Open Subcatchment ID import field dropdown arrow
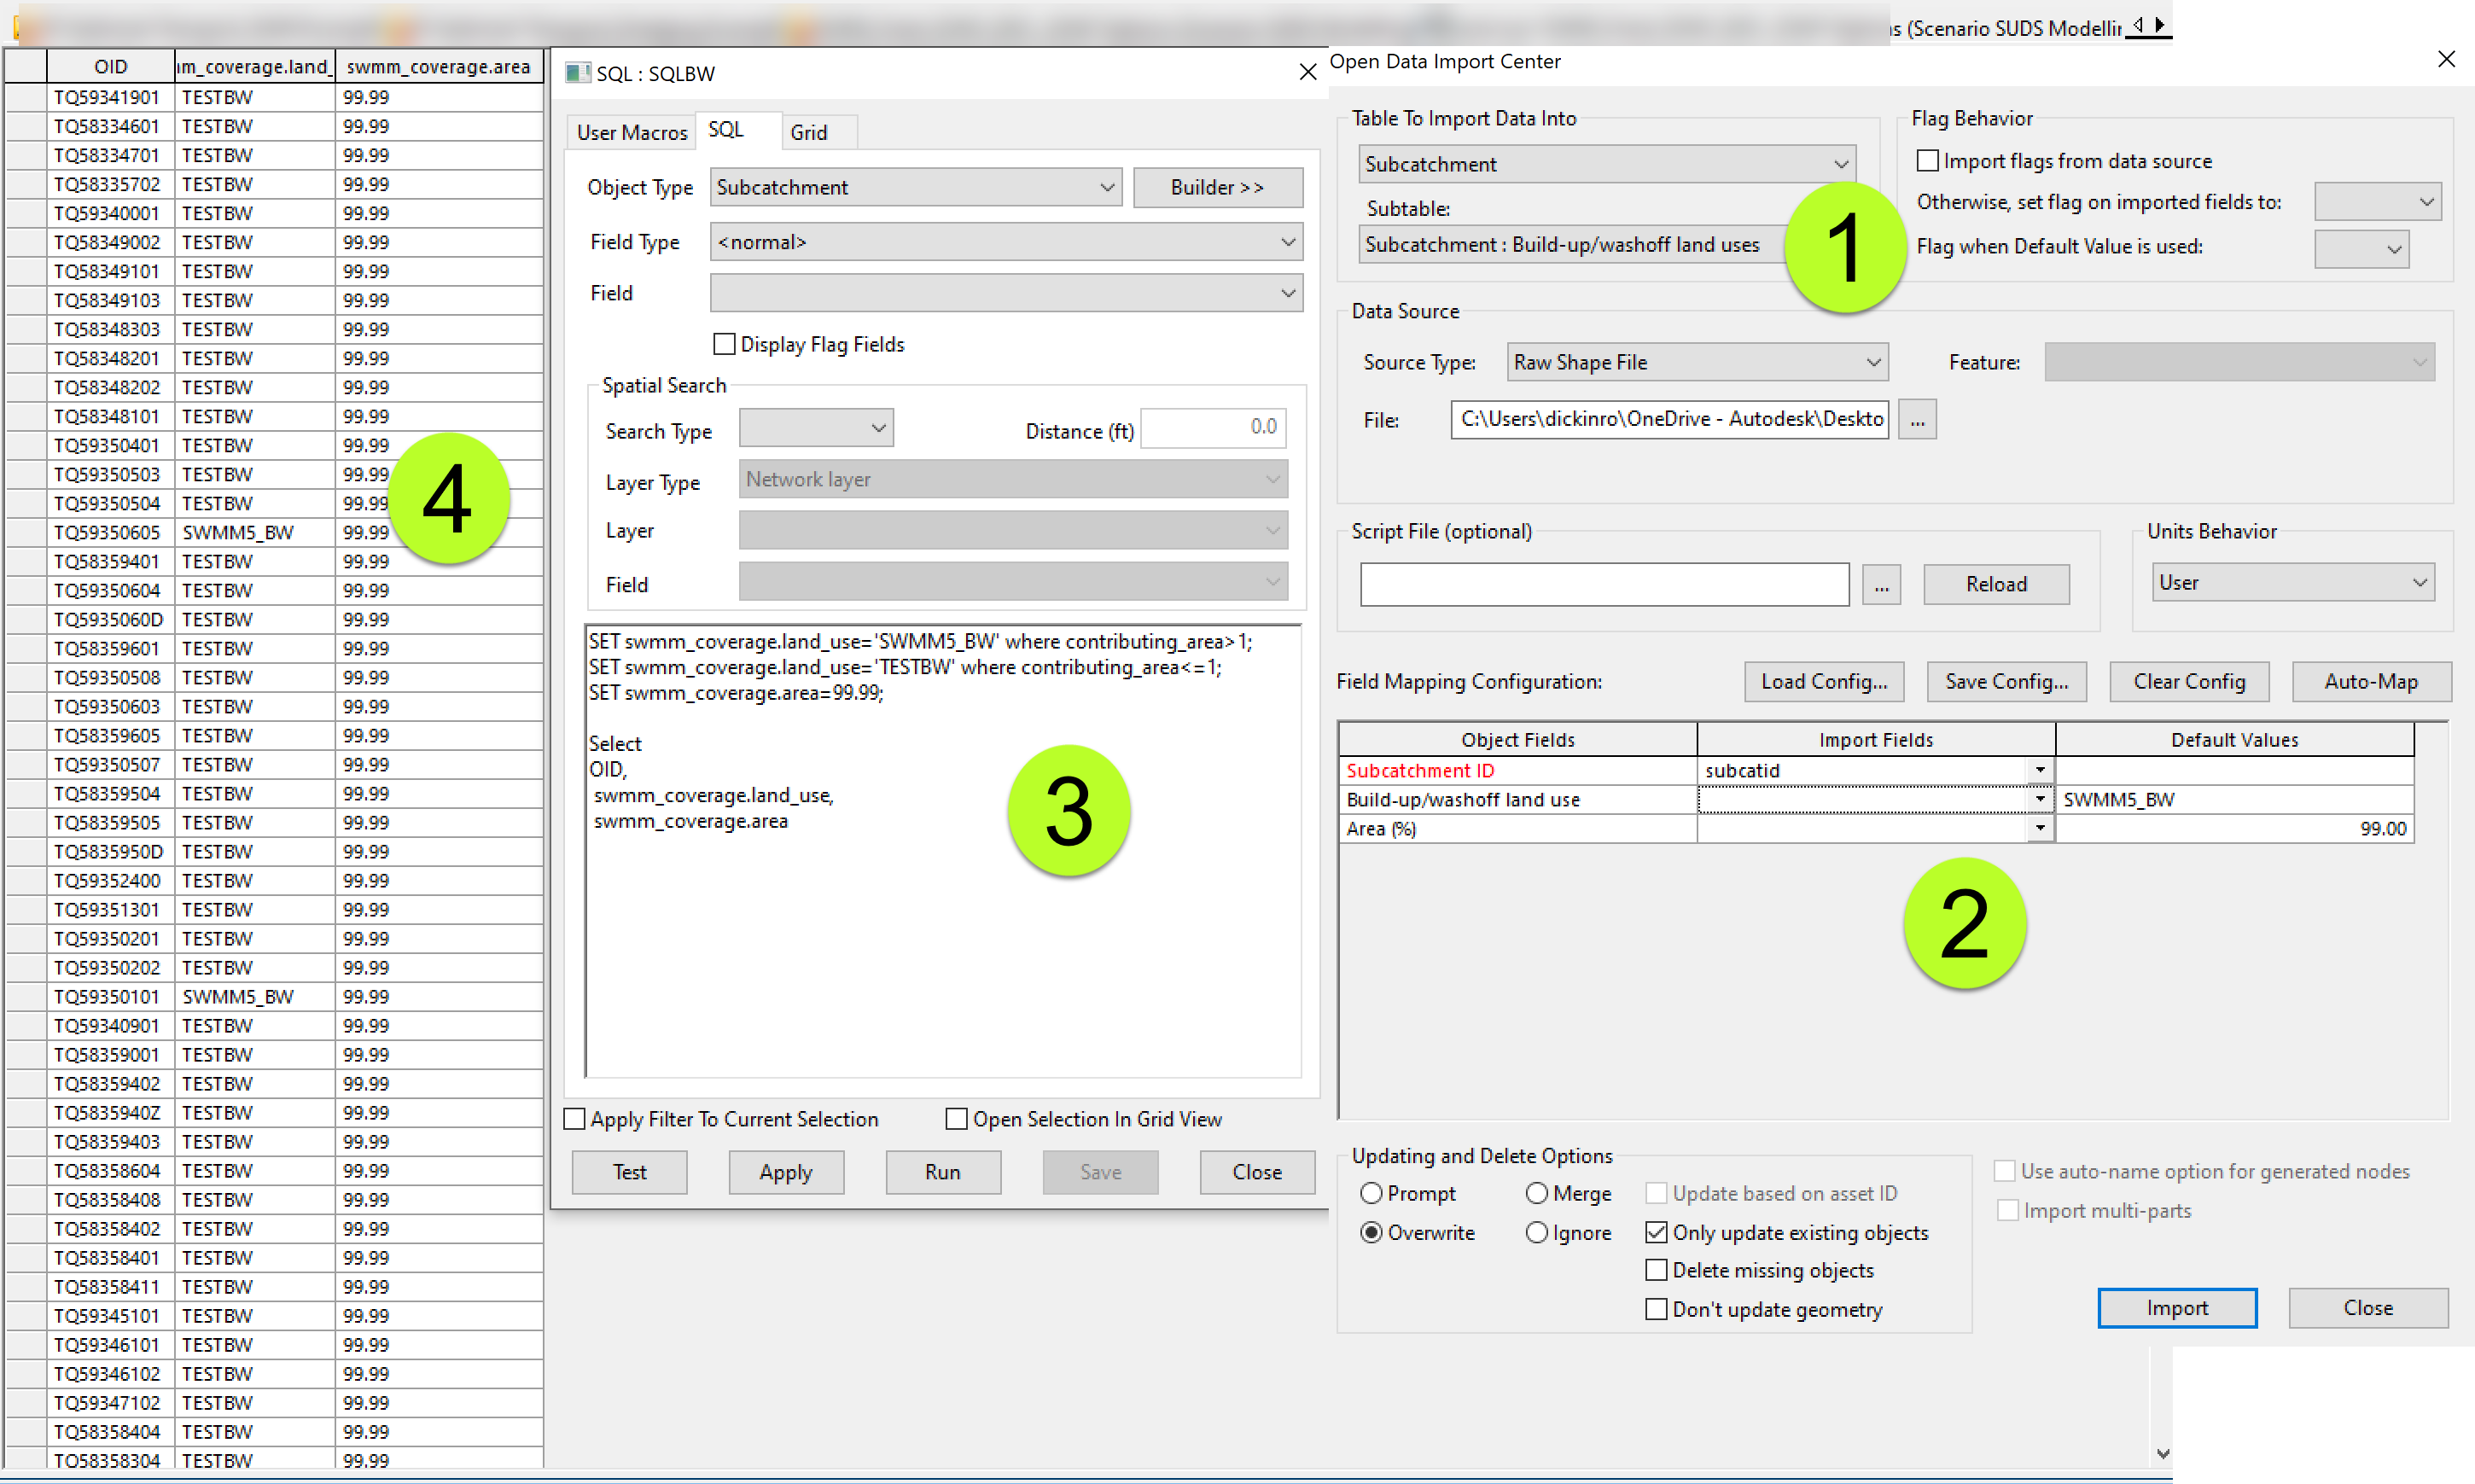2475x1484 pixels. click(2039, 771)
